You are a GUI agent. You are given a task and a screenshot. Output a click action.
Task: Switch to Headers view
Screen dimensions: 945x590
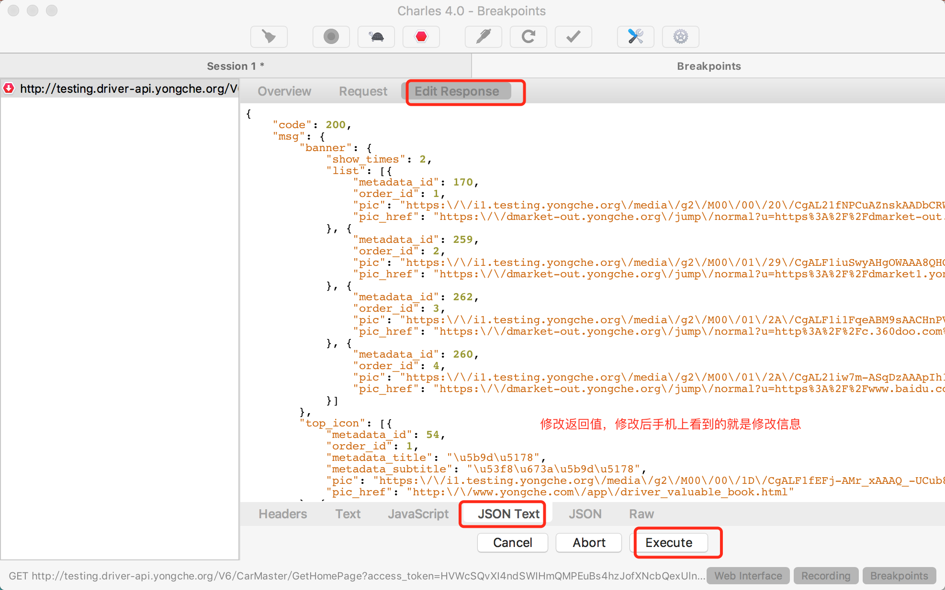tap(283, 514)
